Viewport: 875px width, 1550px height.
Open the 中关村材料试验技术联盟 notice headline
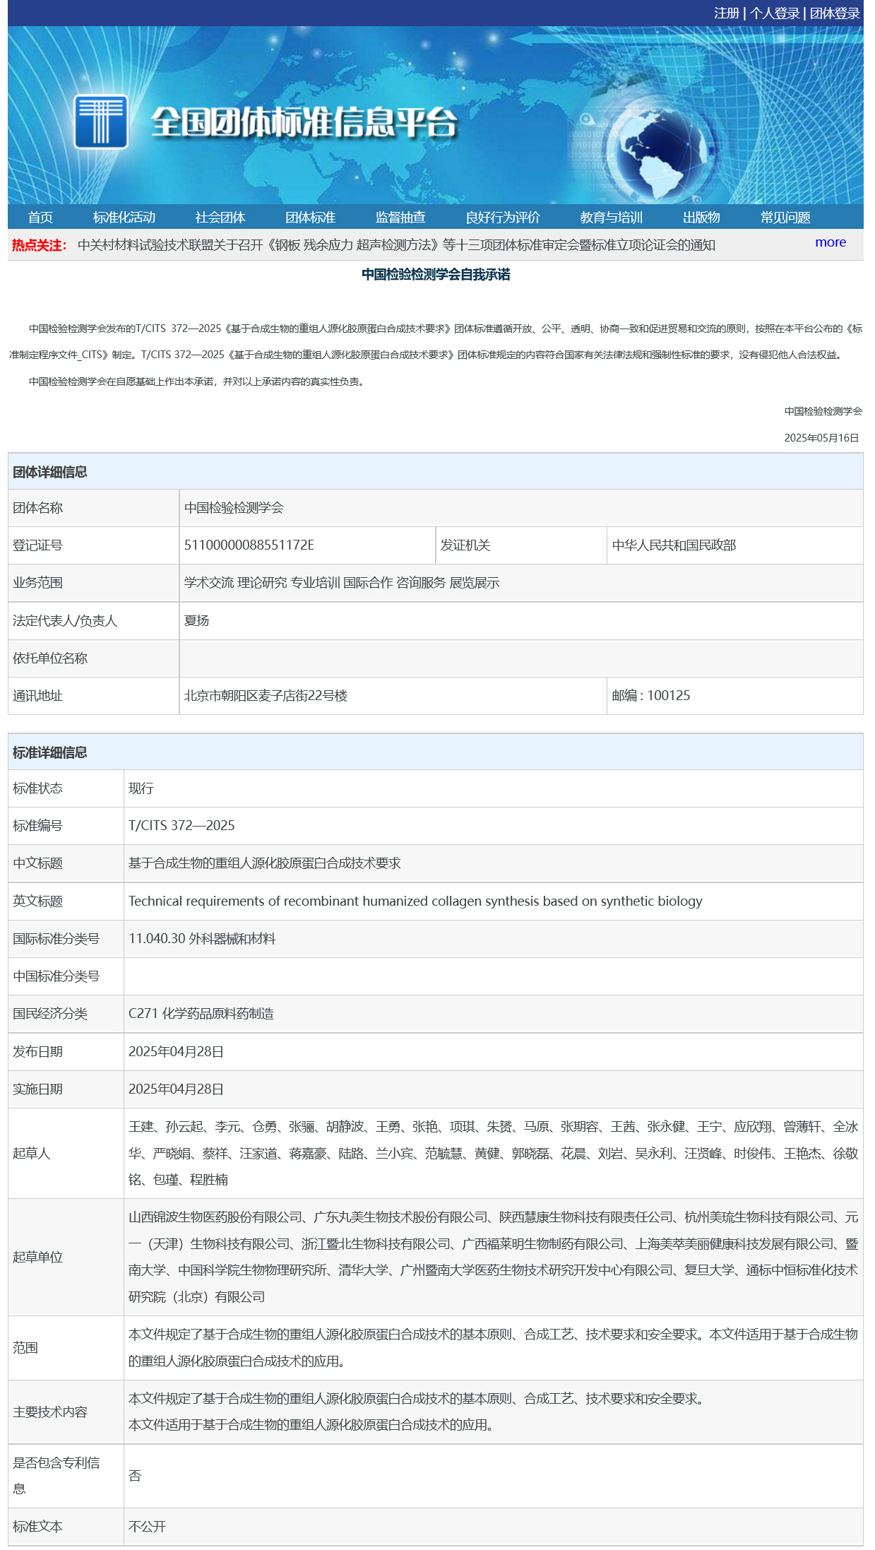pos(395,245)
